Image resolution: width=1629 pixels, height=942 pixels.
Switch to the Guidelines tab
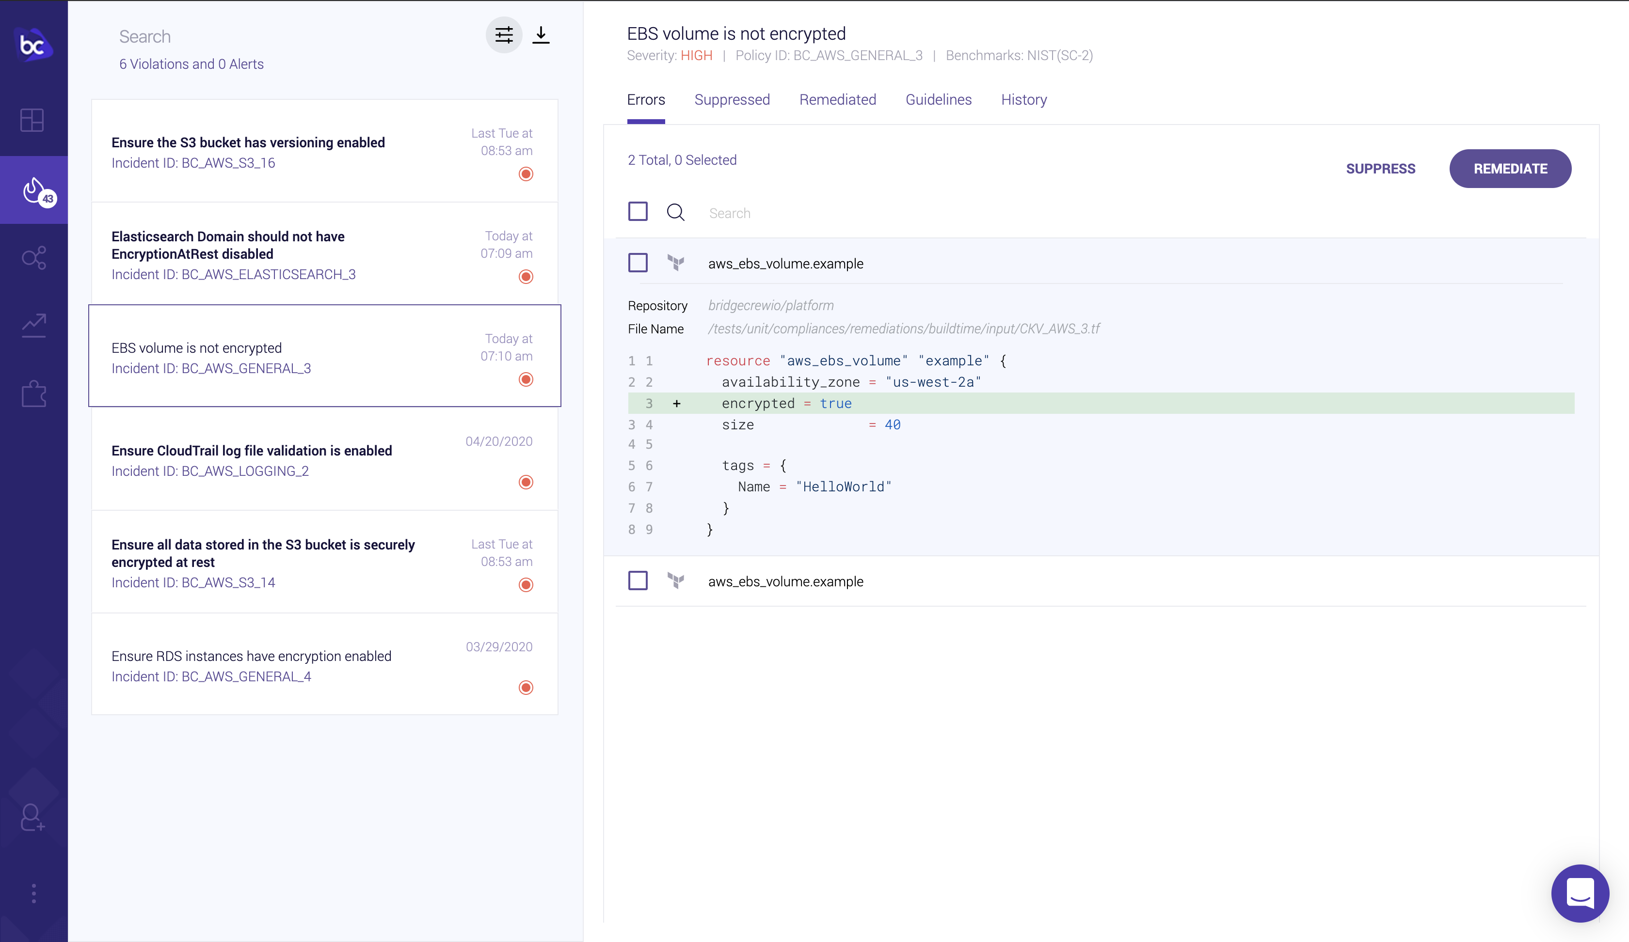tap(939, 99)
